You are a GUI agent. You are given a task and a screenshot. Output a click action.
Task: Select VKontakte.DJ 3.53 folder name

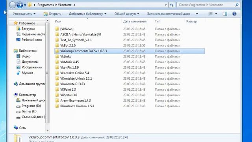pyautogui.click(x=72, y=84)
